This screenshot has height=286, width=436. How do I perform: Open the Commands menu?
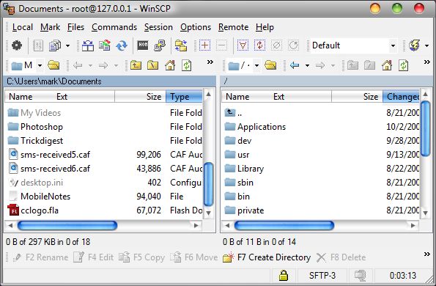point(114,27)
